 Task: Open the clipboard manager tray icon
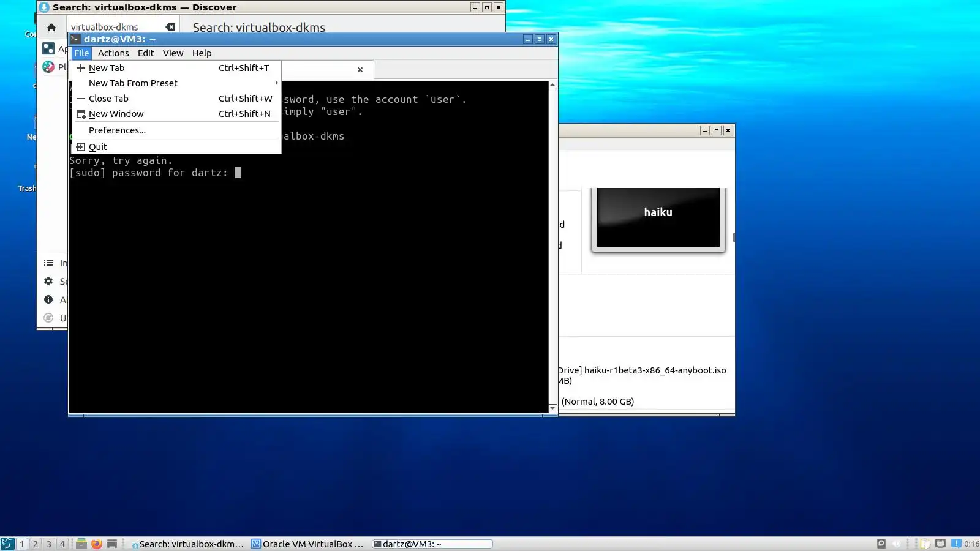(925, 544)
